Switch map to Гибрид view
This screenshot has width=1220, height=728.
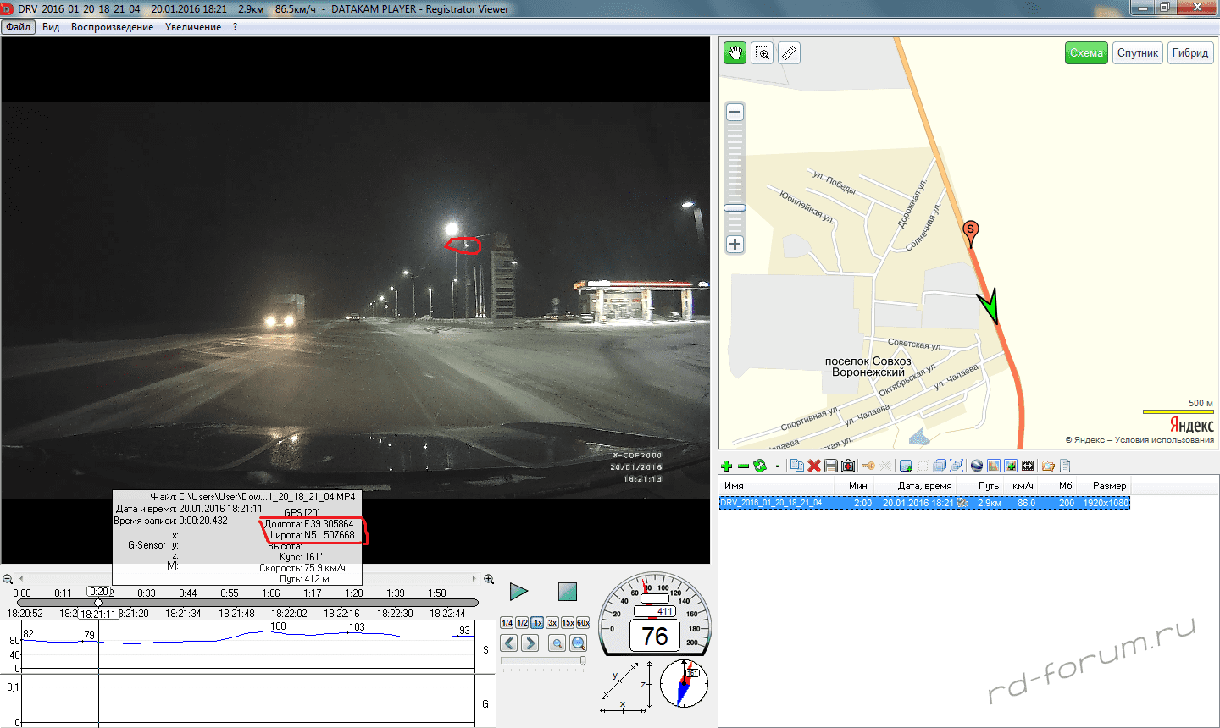(x=1189, y=53)
